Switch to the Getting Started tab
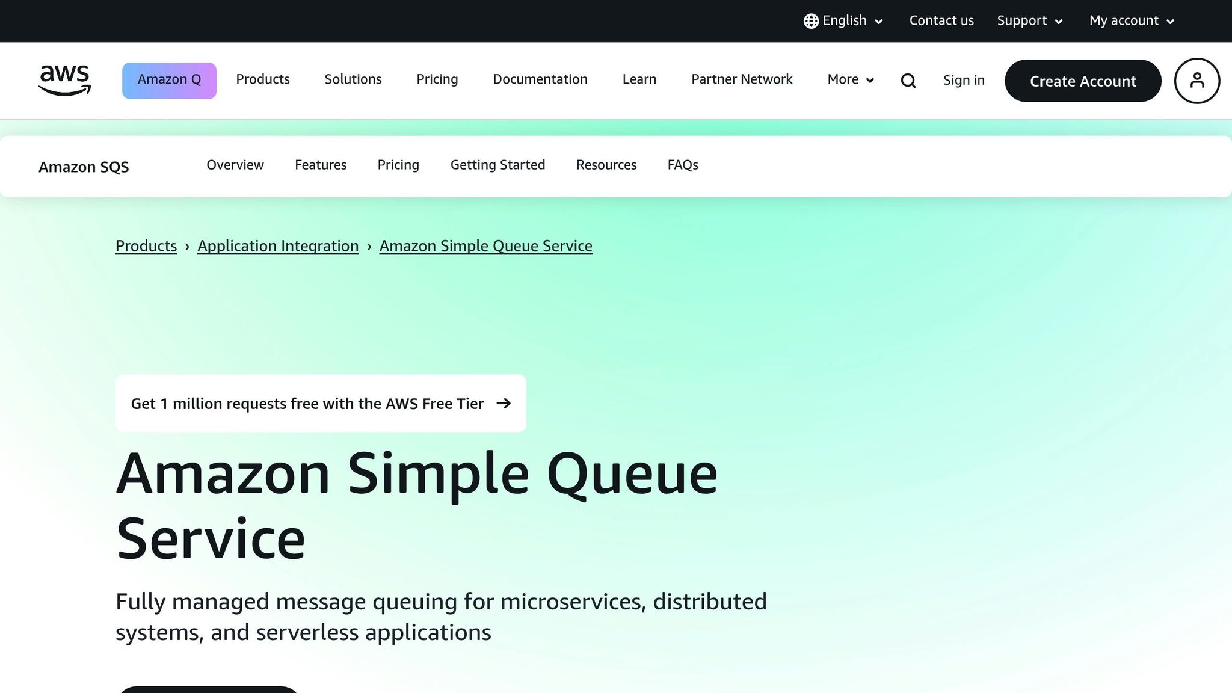Image resolution: width=1232 pixels, height=693 pixels. (497, 165)
